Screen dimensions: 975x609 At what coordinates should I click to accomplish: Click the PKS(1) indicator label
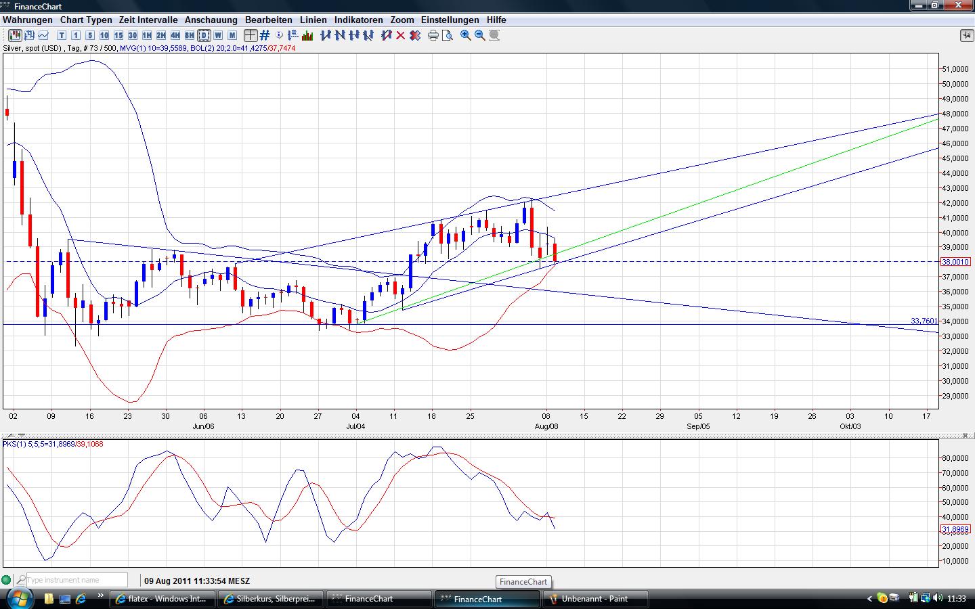[x=53, y=444]
